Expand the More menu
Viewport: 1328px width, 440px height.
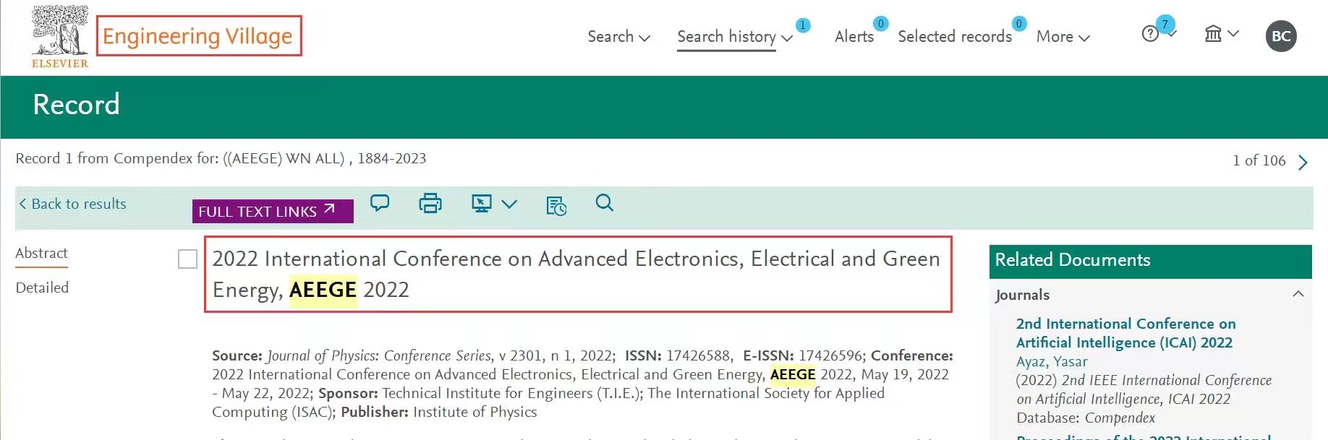point(1063,37)
